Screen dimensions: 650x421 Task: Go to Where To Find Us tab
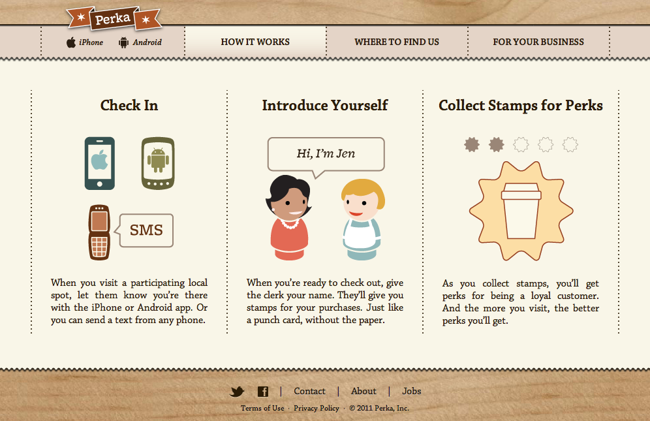point(397,42)
